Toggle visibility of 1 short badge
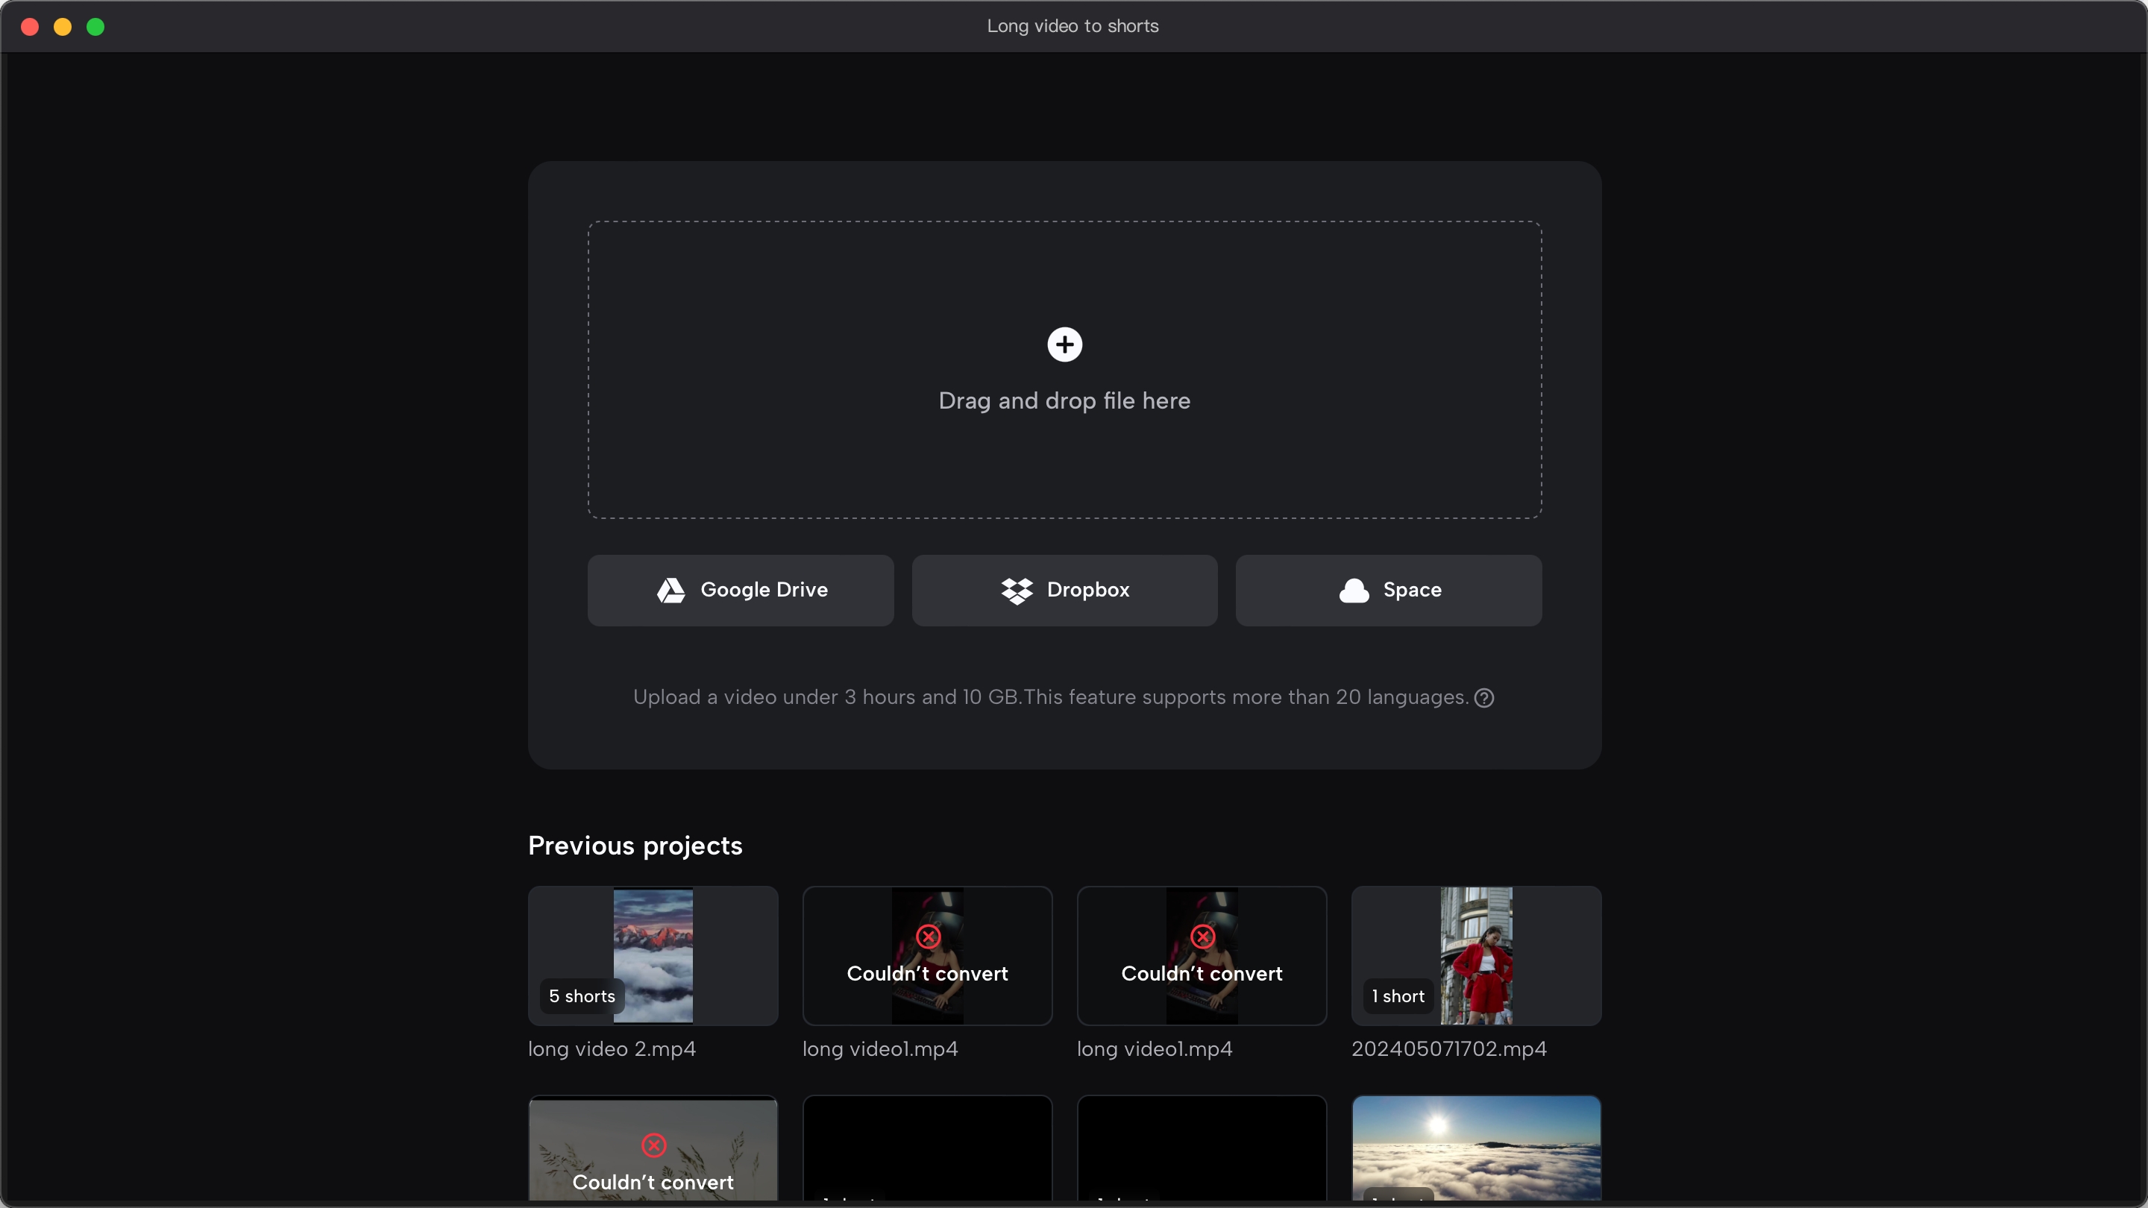Image resolution: width=2148 pixels, height=1208 pixels. coord(1398,997)
